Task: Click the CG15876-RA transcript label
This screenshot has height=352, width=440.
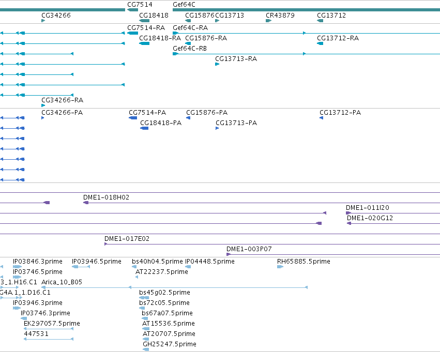Action: click(206, 38)
